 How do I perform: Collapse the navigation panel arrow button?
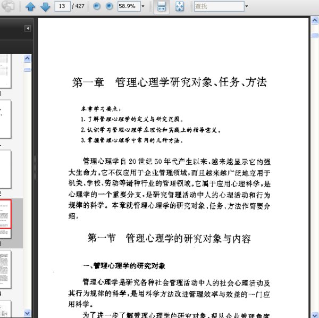[x=28, y=28]
